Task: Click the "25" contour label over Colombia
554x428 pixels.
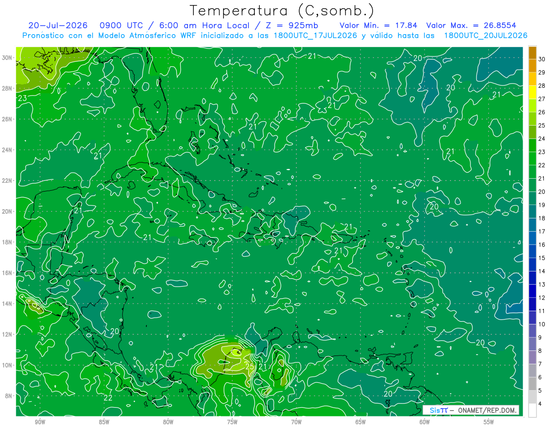Action: tap(250, 367)
